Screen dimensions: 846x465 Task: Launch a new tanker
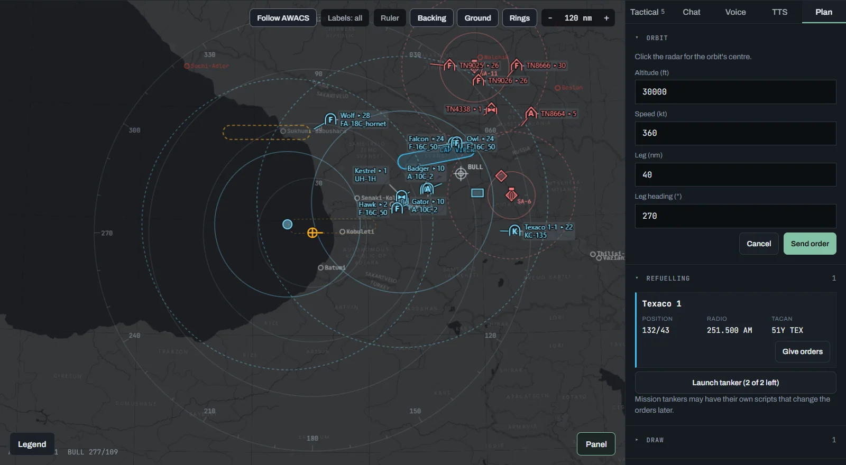735,383
